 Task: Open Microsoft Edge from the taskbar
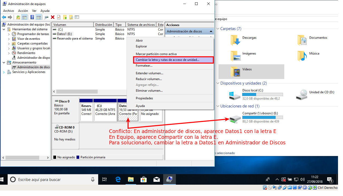tap(118, 179)
